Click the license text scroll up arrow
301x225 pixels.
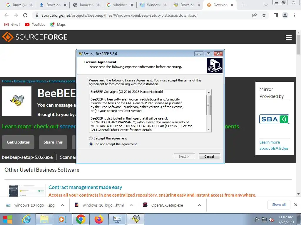click(x=209, y=92)
